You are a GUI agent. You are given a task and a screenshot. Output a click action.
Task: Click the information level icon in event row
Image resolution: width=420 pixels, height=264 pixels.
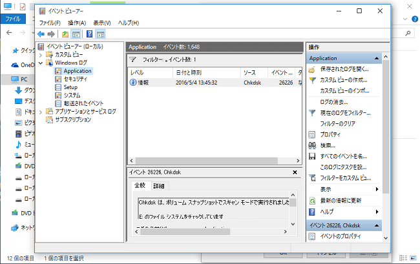point(133,83)
